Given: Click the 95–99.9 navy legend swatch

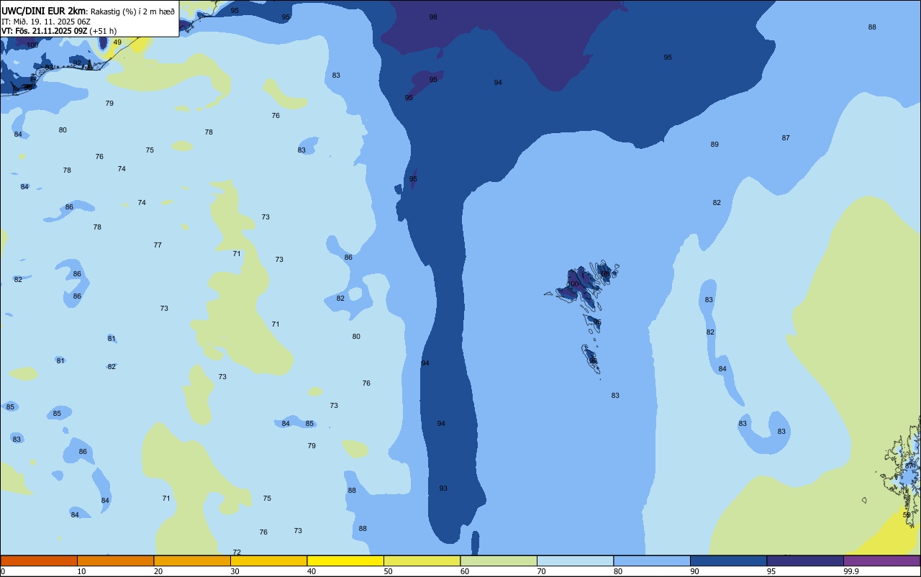Looking at the screenshot, I should coord(805,560).
